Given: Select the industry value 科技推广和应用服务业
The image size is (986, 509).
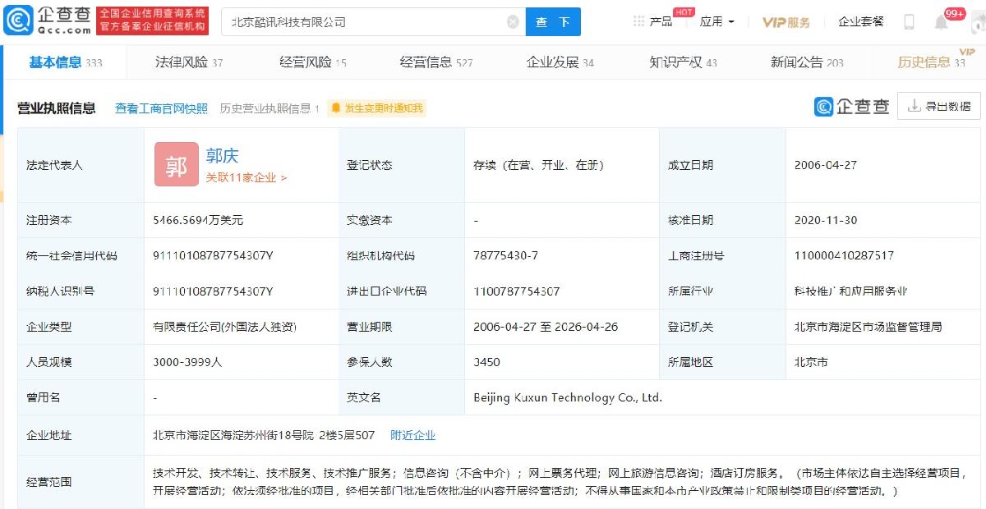Looking at the screenshot, I should 850,291.
